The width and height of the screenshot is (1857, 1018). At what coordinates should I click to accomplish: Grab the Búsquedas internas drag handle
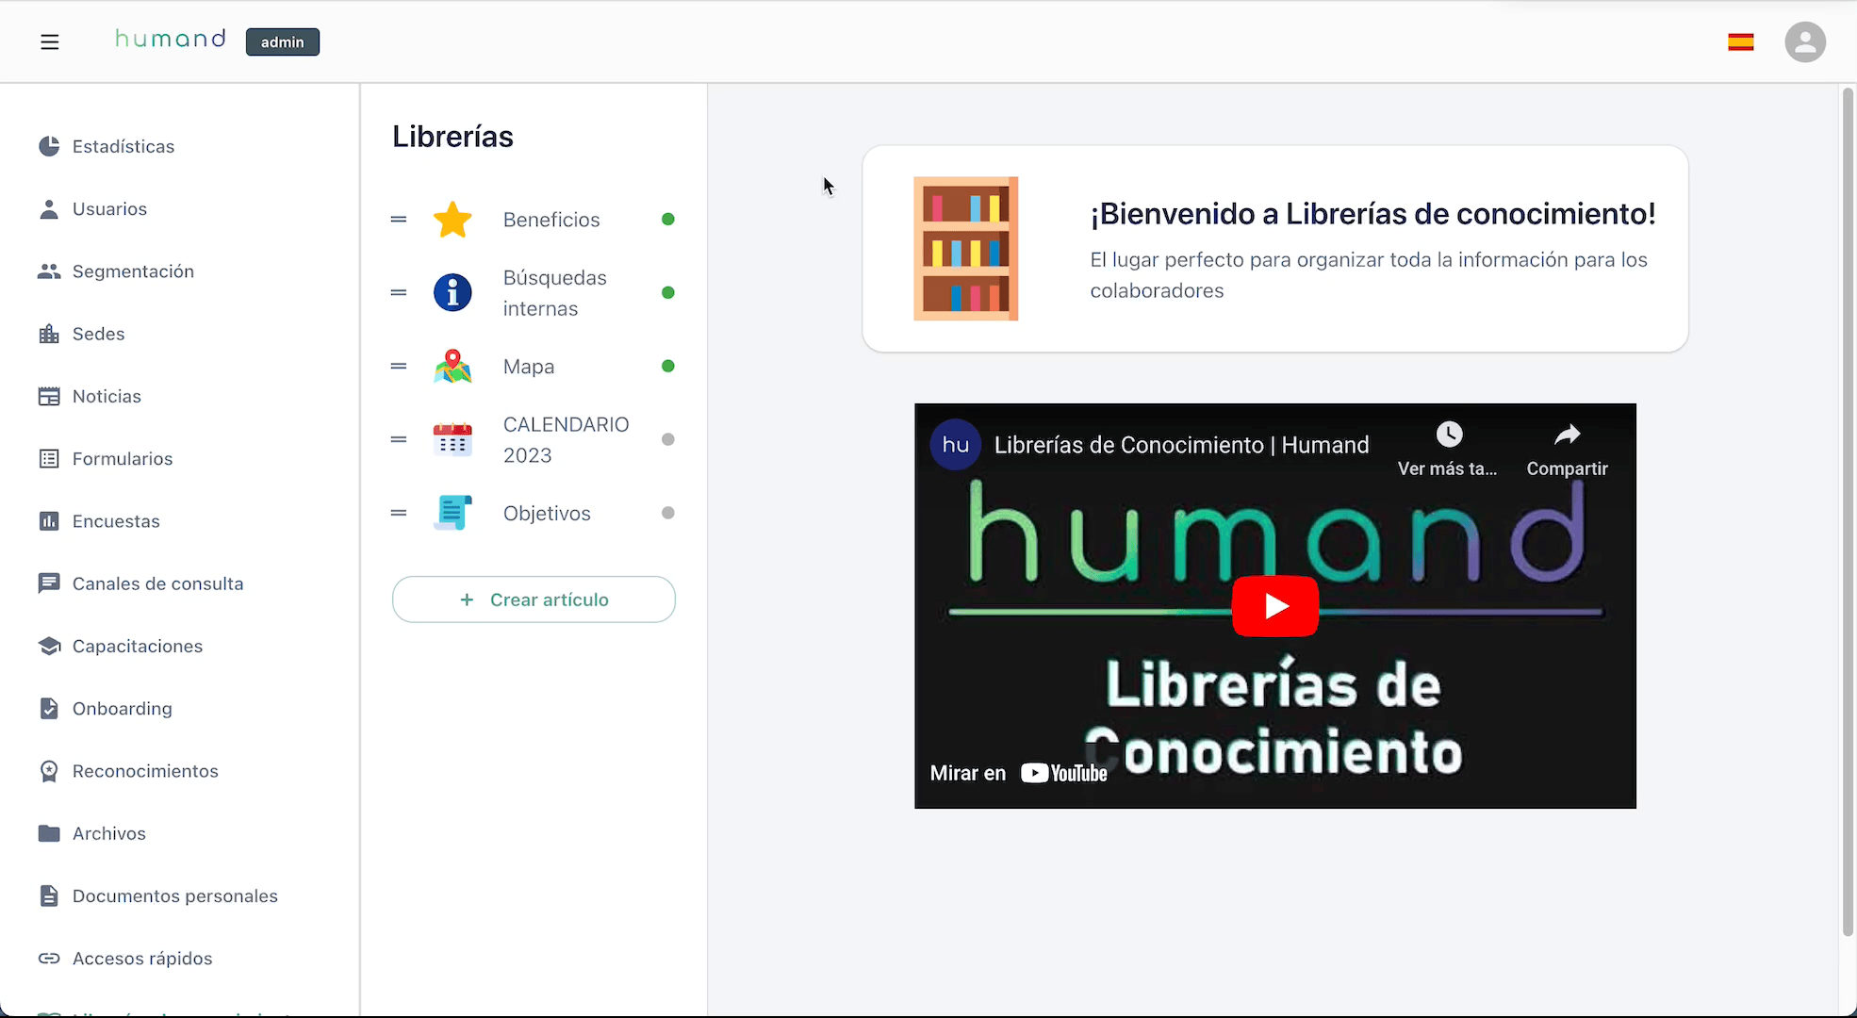pyautogui.click(x=399, y=292)
